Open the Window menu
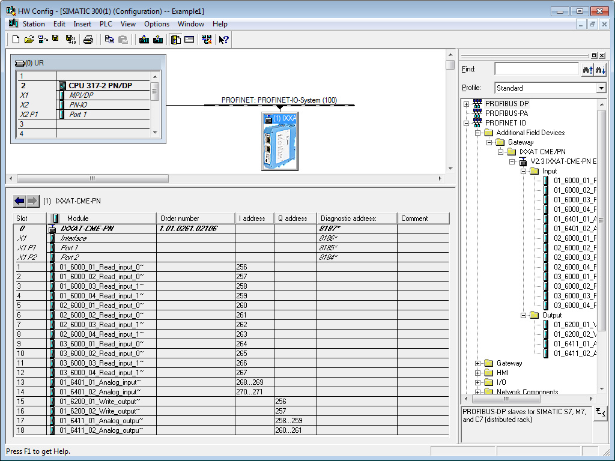 tap(191, 24)
